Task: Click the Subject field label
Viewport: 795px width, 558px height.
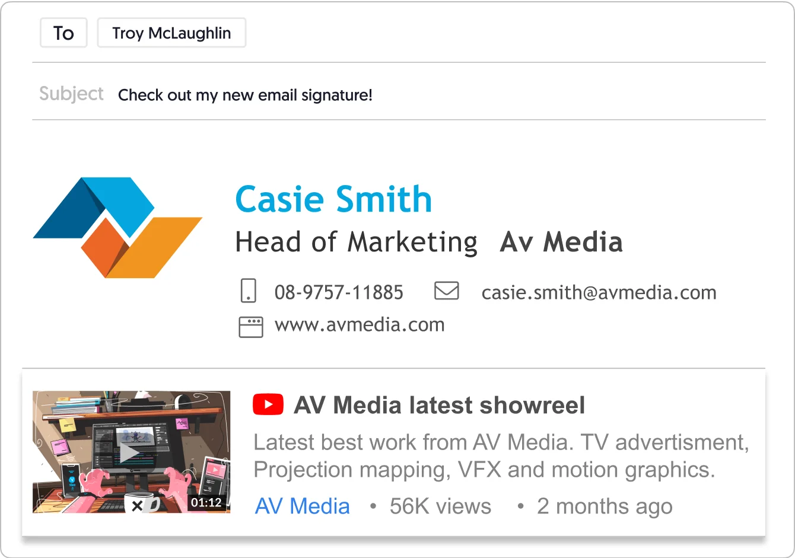Action: (x=71, y=93)
